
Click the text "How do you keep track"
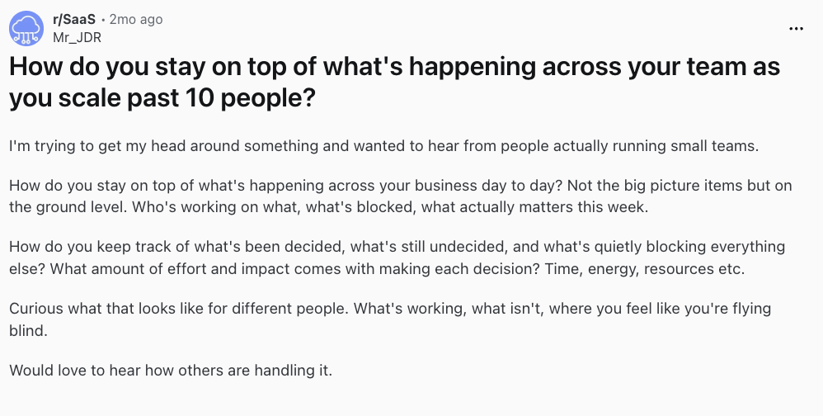[x=84, y=247]
